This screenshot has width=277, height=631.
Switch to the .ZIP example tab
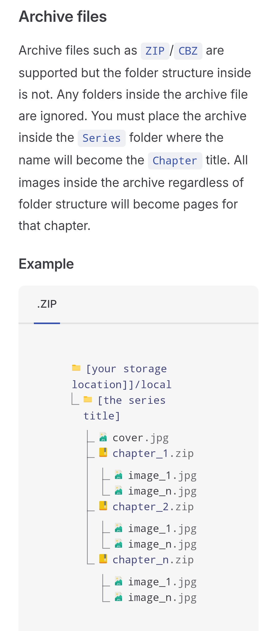[47, 304]
